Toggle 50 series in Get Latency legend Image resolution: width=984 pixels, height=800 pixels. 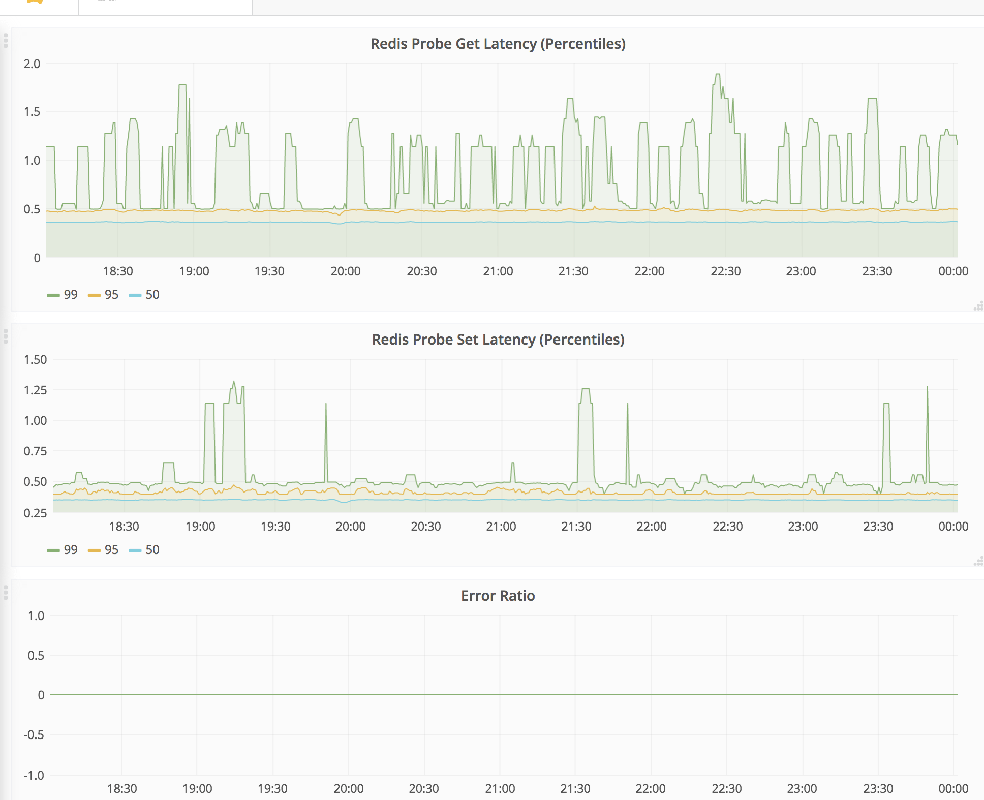[x=152, y=295]
